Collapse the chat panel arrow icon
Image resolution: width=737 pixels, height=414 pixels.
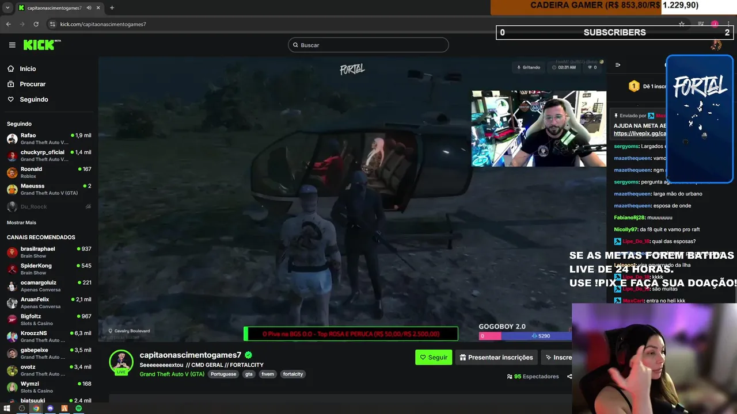618,65
